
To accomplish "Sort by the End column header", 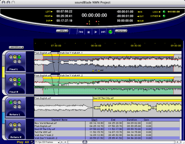I will pyautogui.click(x=113, y=120).
